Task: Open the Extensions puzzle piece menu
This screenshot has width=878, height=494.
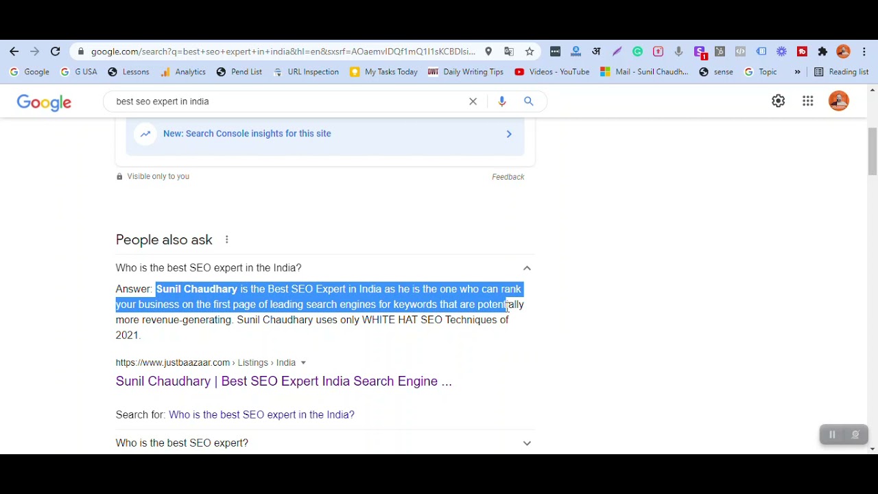Action: (x=822, y=51)
